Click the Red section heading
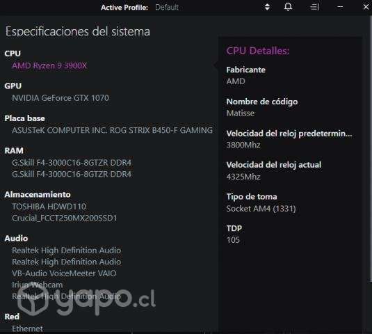This screenshot has width=372, height=334. [12, 317]
